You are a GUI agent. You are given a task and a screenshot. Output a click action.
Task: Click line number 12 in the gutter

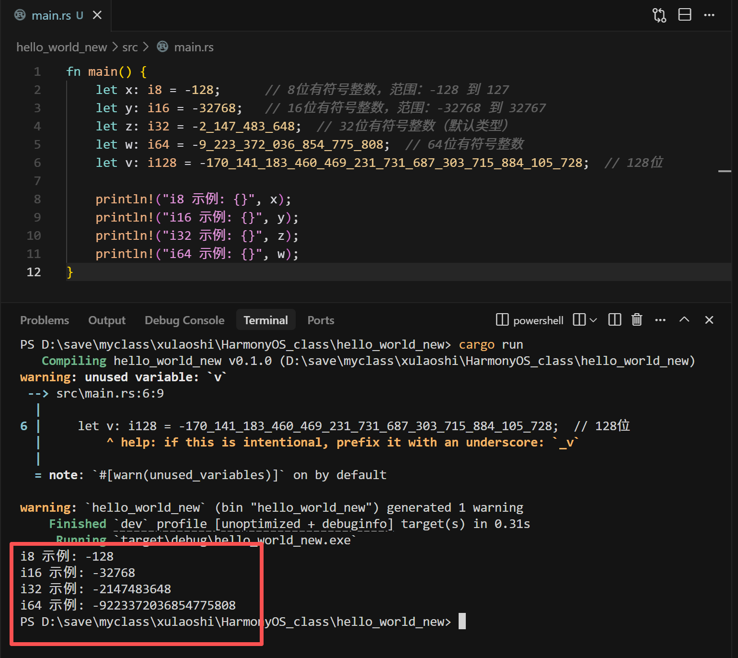(x=34, y=272)
